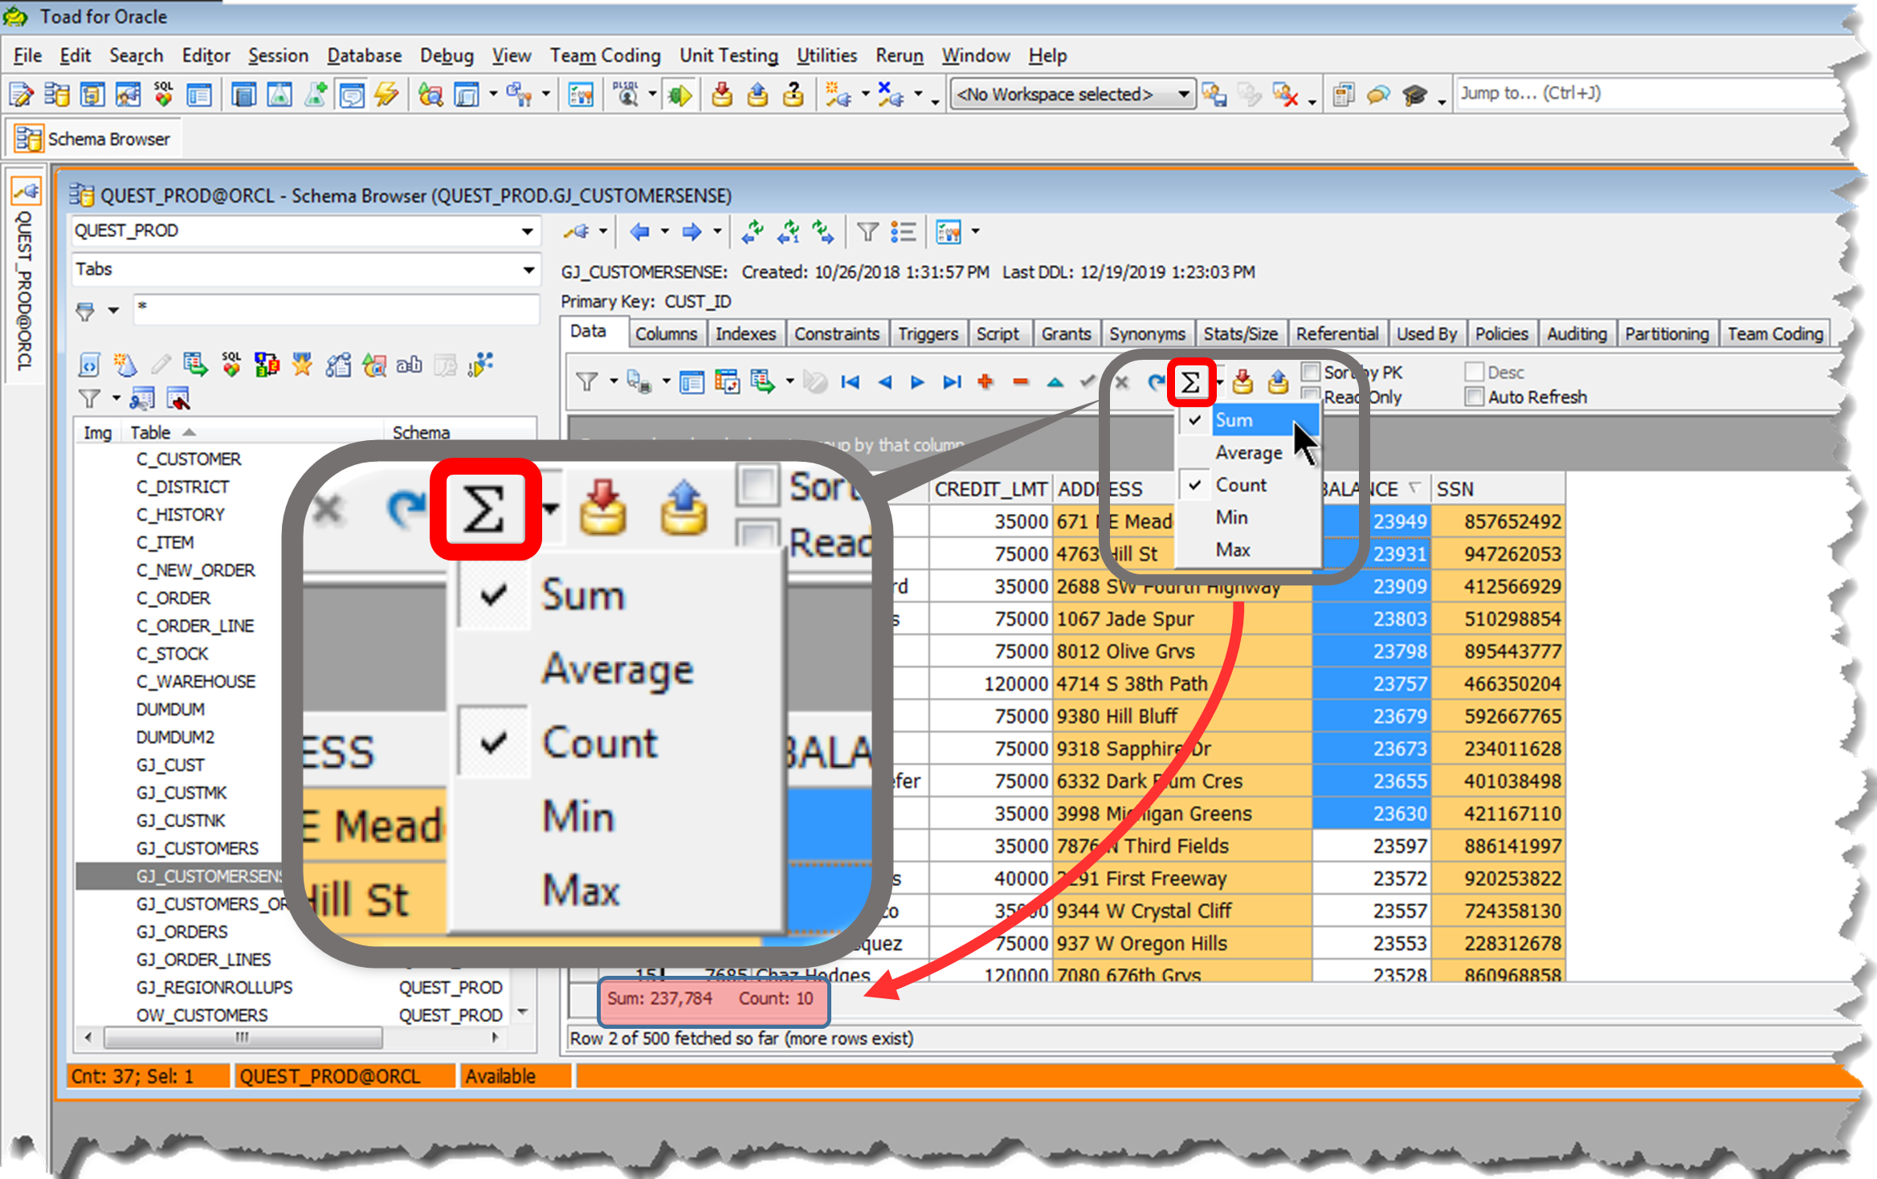Open the Tabs object type dropdown
This screenshot has height=1179, width=1877.
(x=527, y=270)
